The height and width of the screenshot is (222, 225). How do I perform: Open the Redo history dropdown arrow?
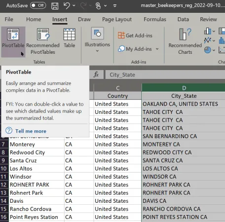tap(90, 5)
